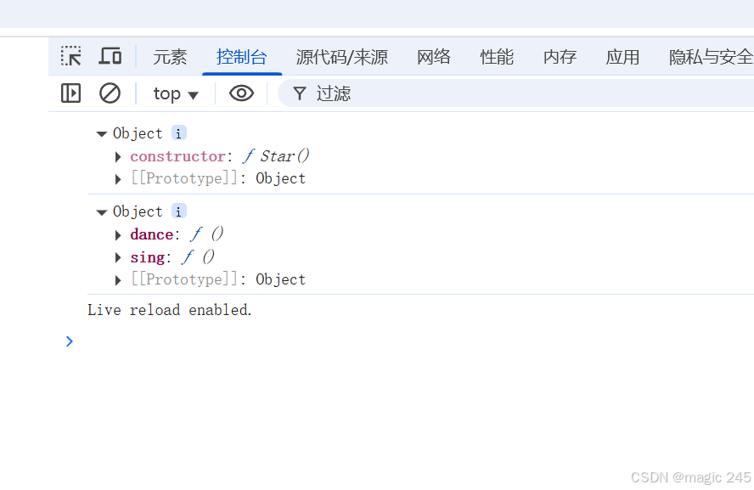The image size is (754, 490).
Task: Click the info badge beside first Object
Action: pyautogui.click(x=179, y=133)
